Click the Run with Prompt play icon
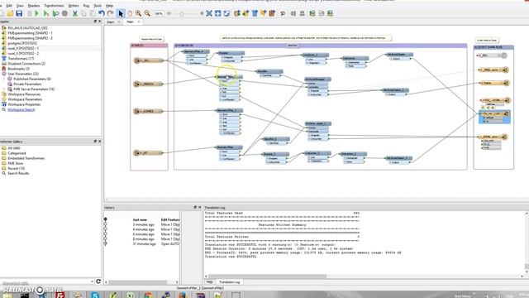Screen dimensions: 529x298 click(46, 13)
